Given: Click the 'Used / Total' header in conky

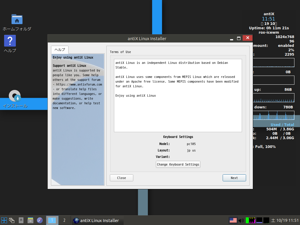Looking at the screenshot, I should 282,125.
